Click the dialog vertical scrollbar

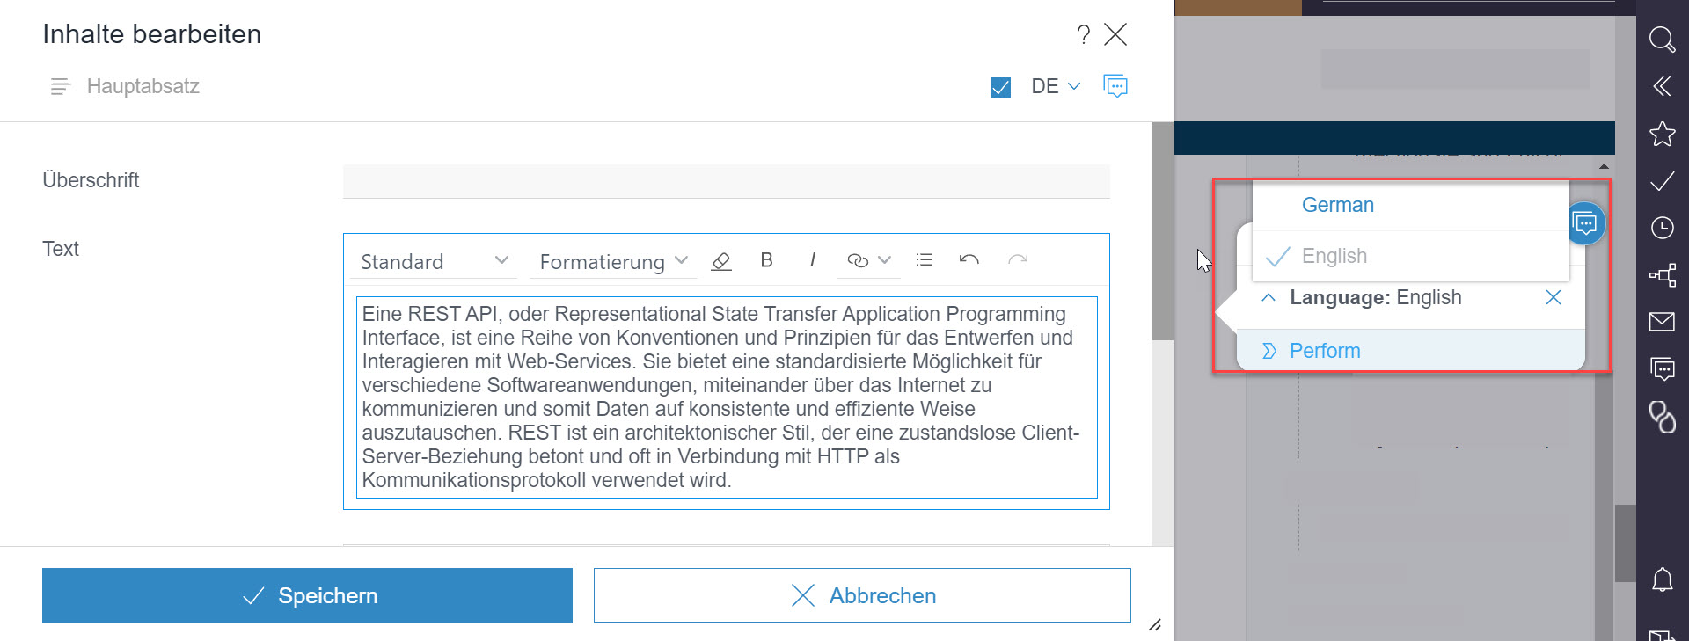click(x=1162, y=231)
